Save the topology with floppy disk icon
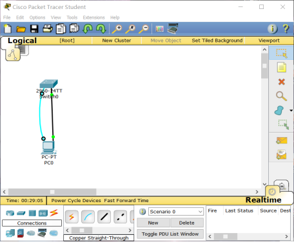294x242 pixels. point(34,29)
